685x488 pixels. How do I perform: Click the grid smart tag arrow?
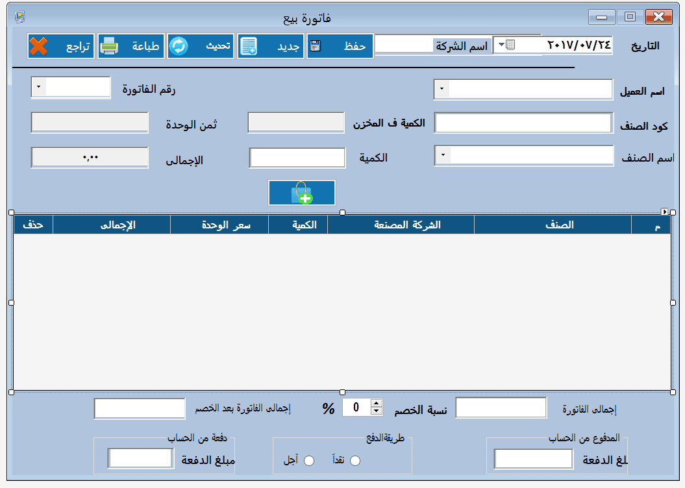pos(664,212)
